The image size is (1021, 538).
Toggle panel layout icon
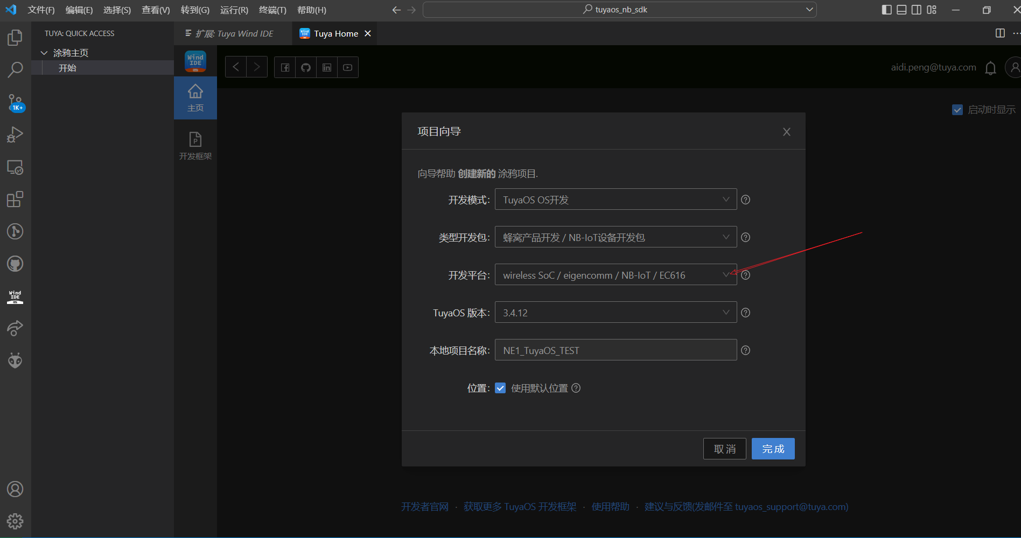(x=901, y=10)
